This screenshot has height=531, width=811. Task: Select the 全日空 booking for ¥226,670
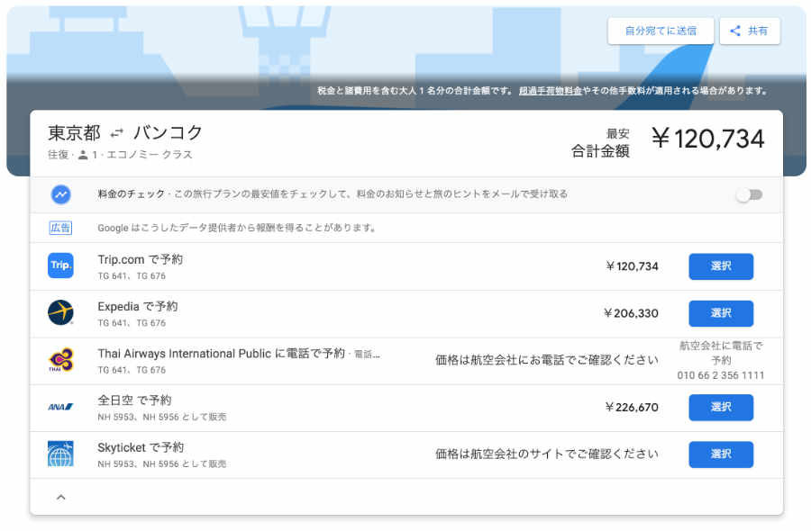pos(721,408)
